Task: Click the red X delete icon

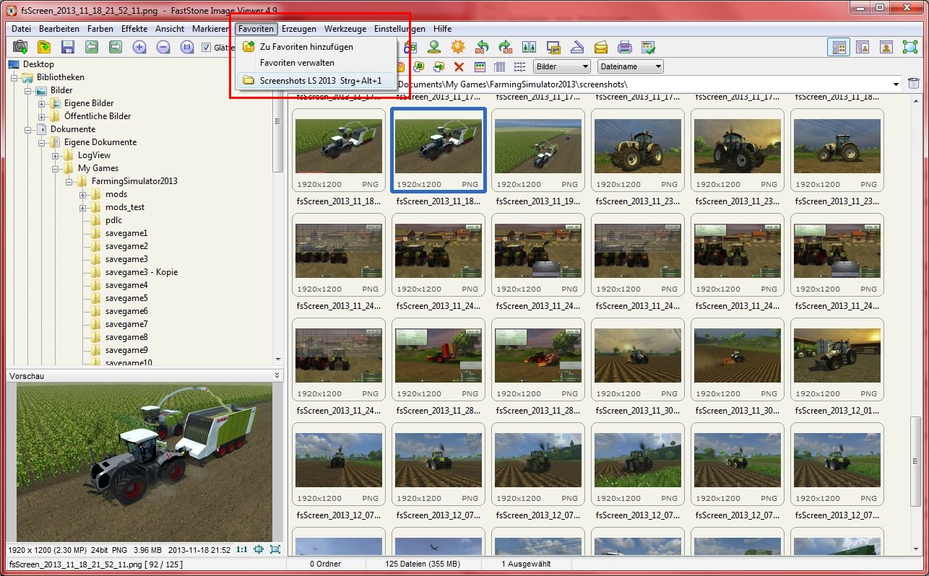Action: pos(459,66)
